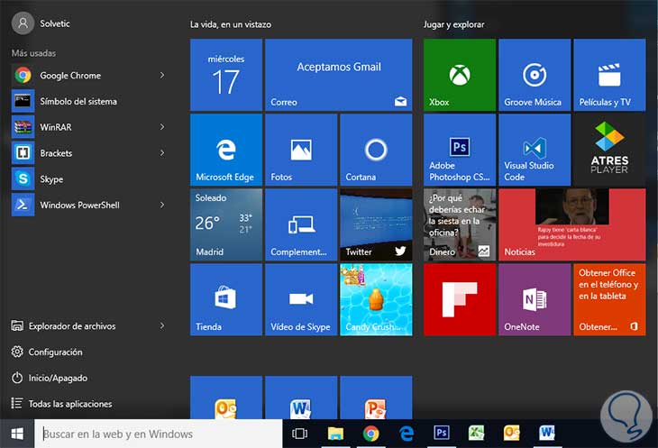The height and width of the screenshot is (448, 658).
Task: Open Chrome from the taskbar
Action: coord(371,434)
